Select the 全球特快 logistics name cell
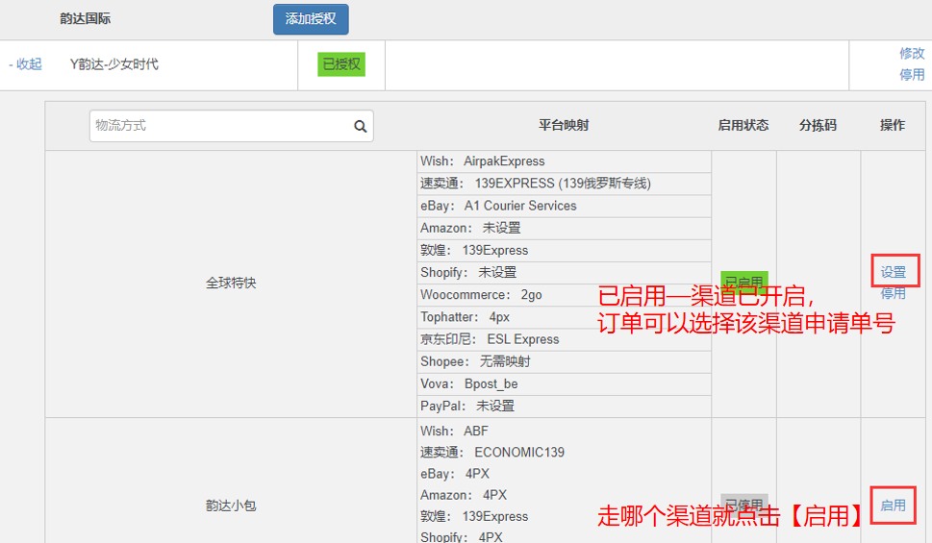Viewport: 932px width, 543px height. (x=231, y=283)
